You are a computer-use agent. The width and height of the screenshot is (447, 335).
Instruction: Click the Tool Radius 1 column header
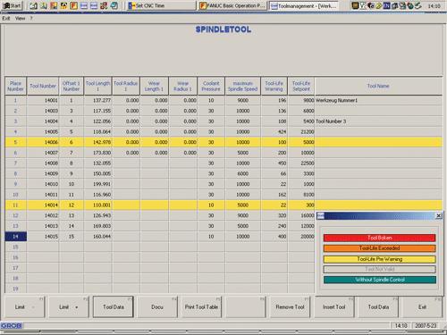click(126, 86)
